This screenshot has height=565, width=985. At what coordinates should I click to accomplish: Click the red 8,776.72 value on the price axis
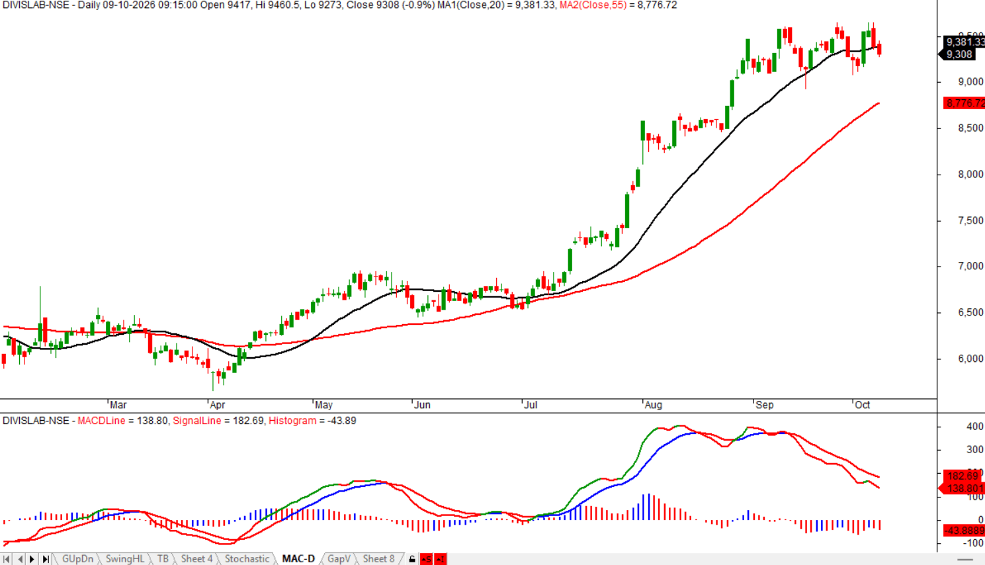pos(964,103)
